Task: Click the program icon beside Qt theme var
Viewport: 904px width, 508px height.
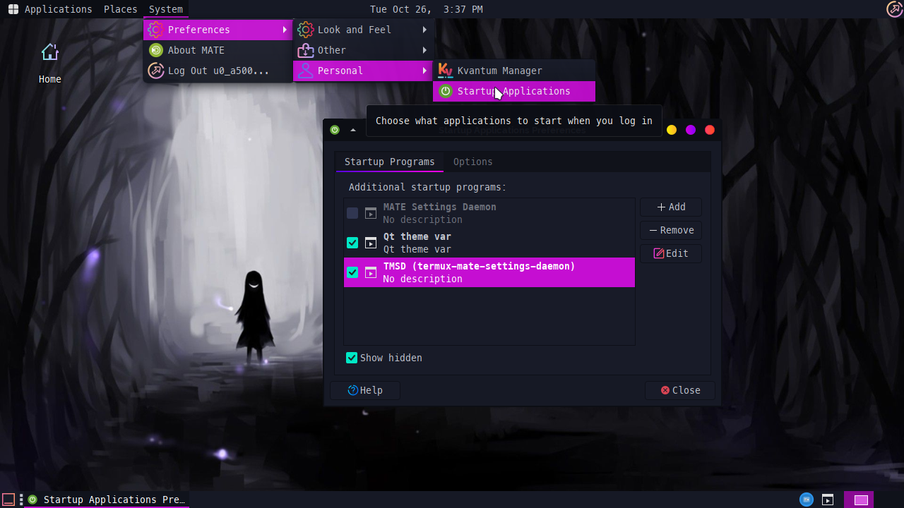Action: click(371, 243)
